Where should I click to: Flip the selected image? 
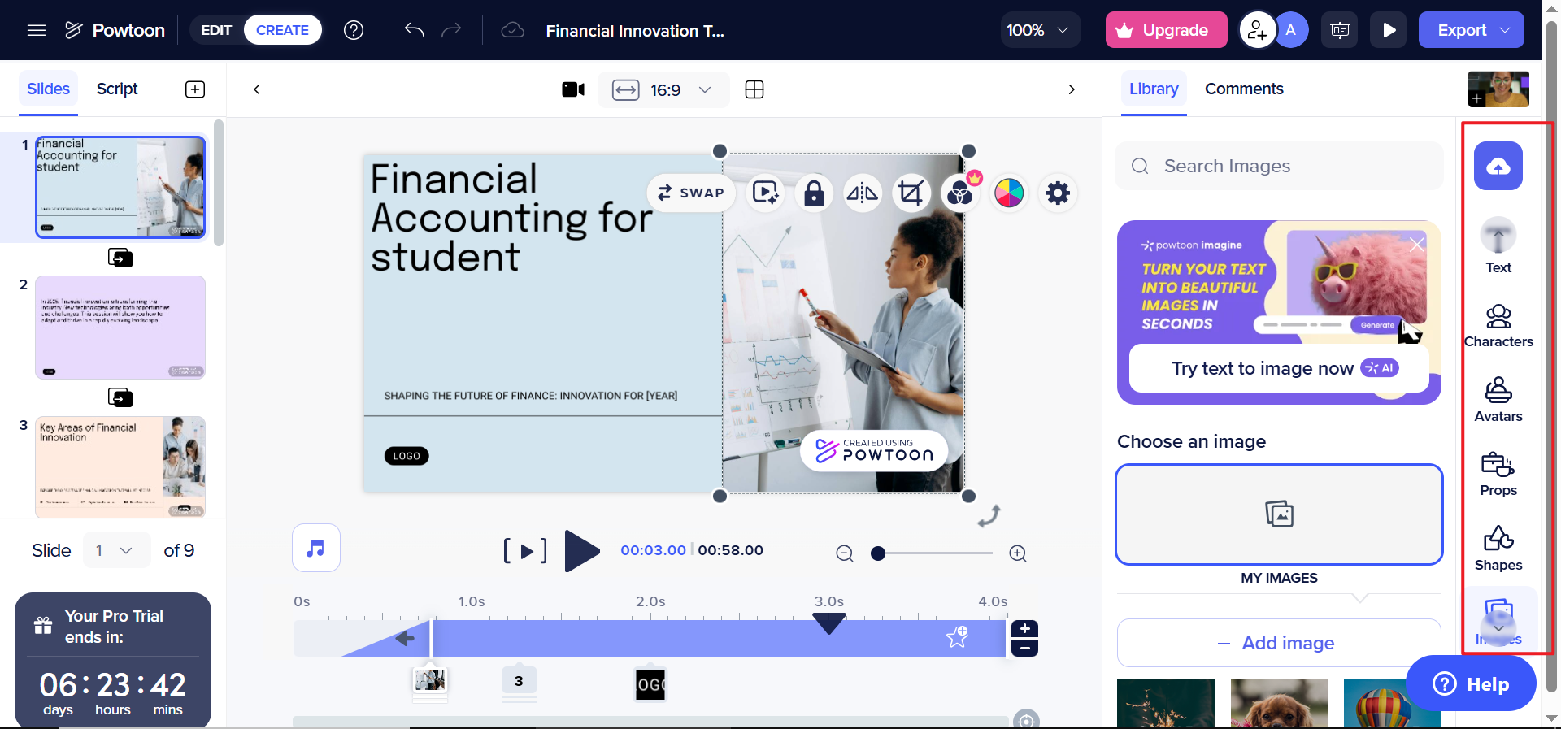[863, 193]
